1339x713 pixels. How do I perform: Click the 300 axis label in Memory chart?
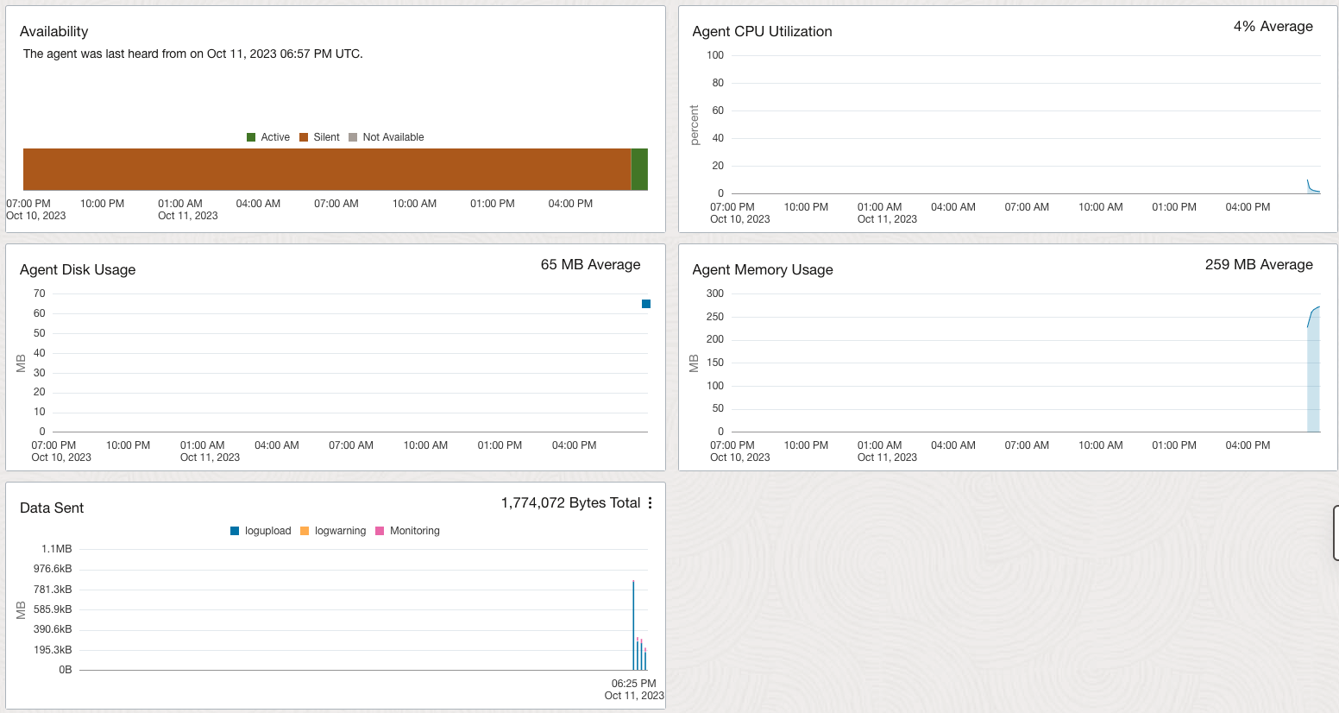(x=715, y=293)
